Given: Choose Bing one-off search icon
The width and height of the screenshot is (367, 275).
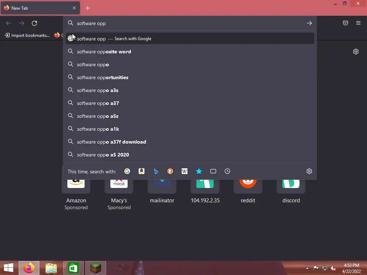Looking at the screenshot, I should point(156,171).
